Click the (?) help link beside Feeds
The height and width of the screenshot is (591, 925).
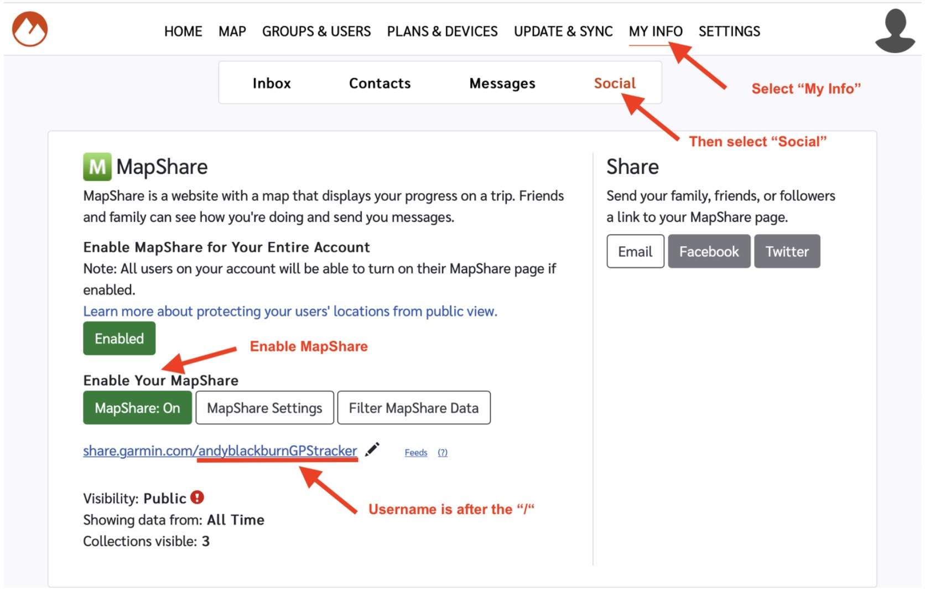(443, 453)
